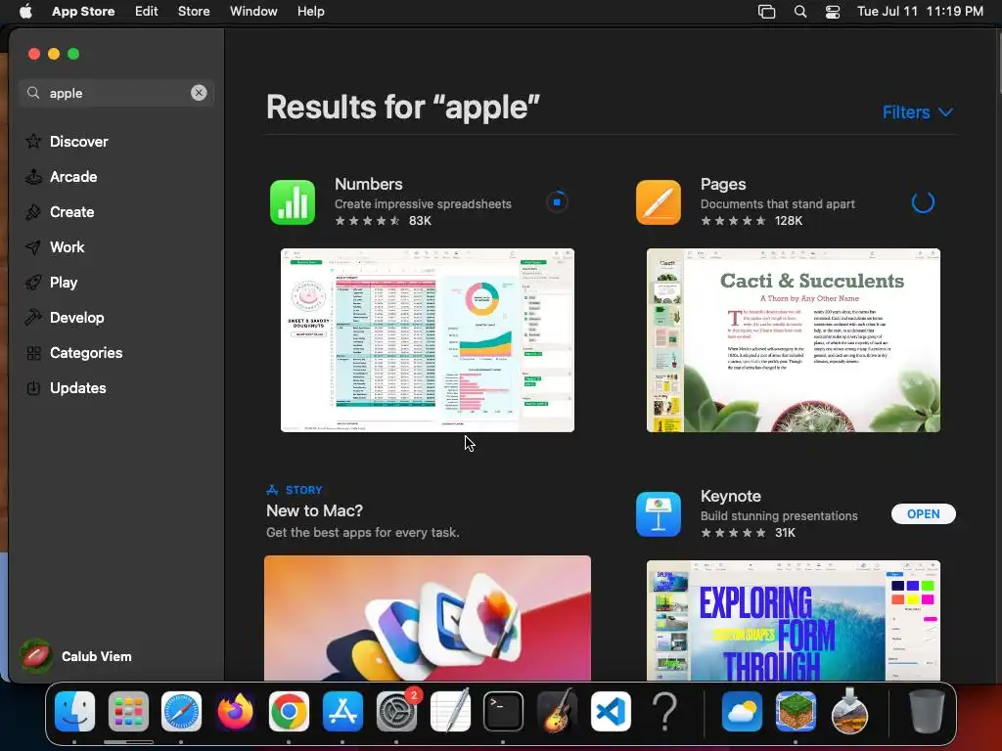The width and height of the screenshot is (1002, 751).
Task: Expand the Filters dropdown
Action: 918,112
